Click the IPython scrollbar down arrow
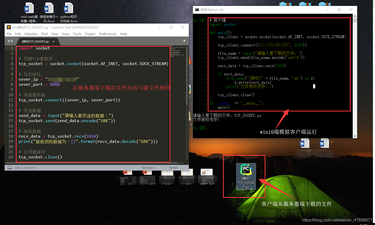Screen dimensions: 375x225 point(355,136)
